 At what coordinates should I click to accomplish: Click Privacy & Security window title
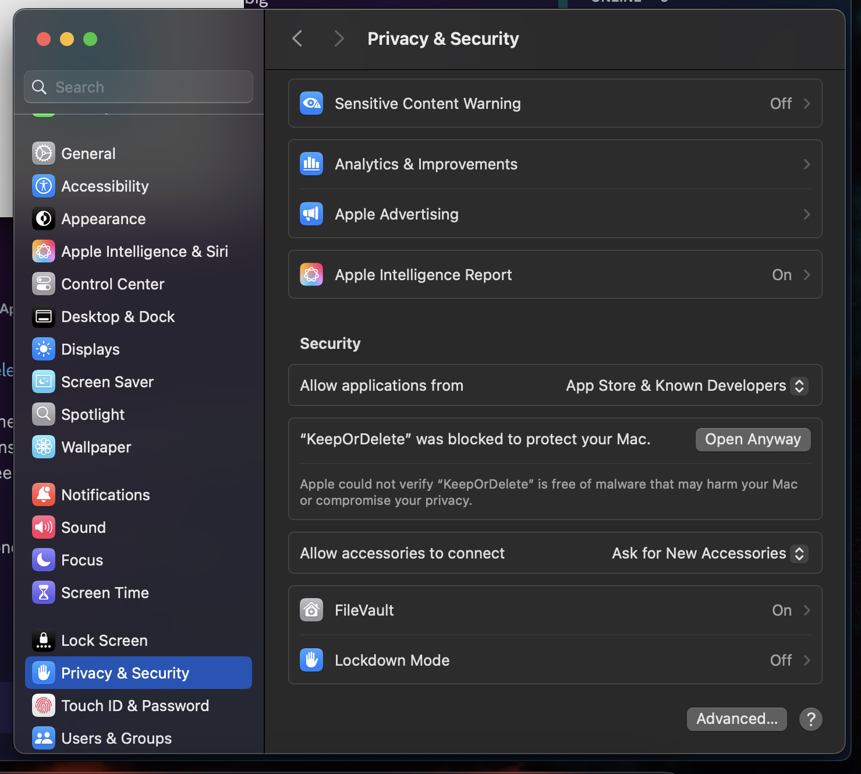click(443, 38)
